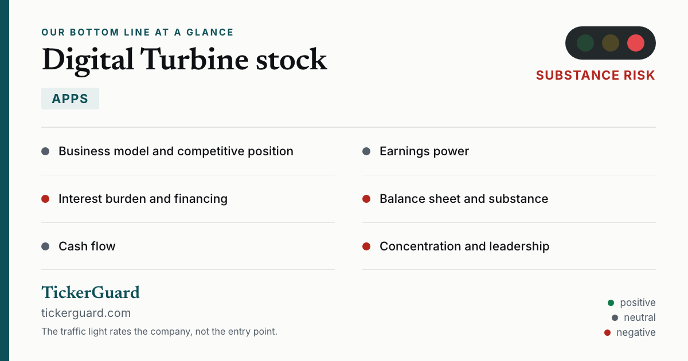This screenshot has width=688, height=361.
Task: Click the dim yellow traffic light circle
Action: [x=611, y=43]
